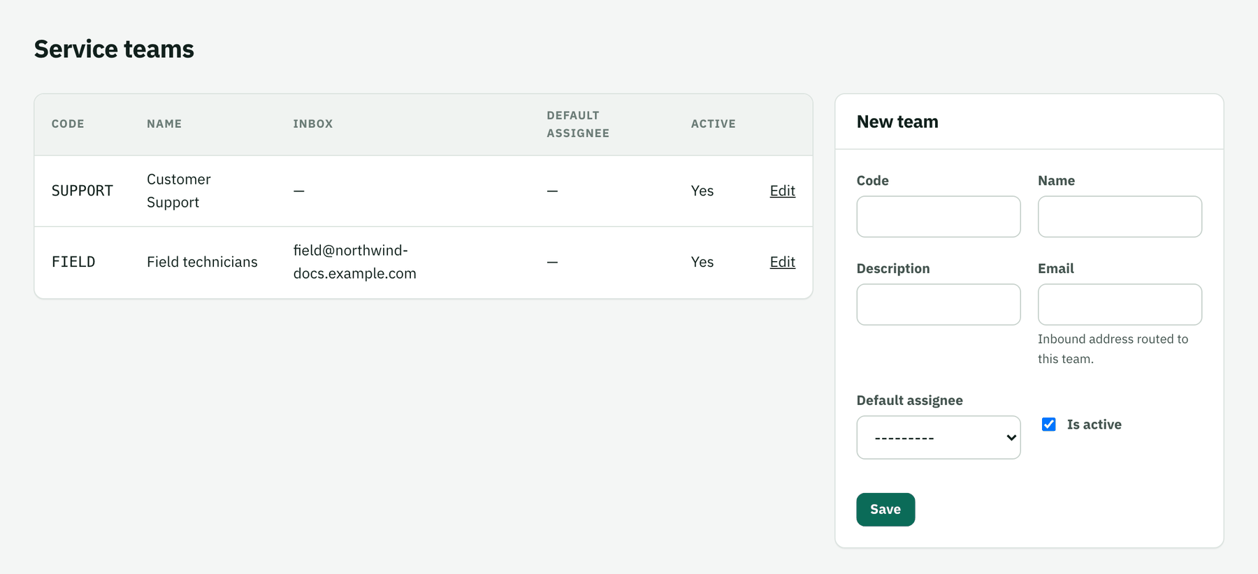Click the Email field label
This screenshot has height=574, width=1258.
point(1055,268)
